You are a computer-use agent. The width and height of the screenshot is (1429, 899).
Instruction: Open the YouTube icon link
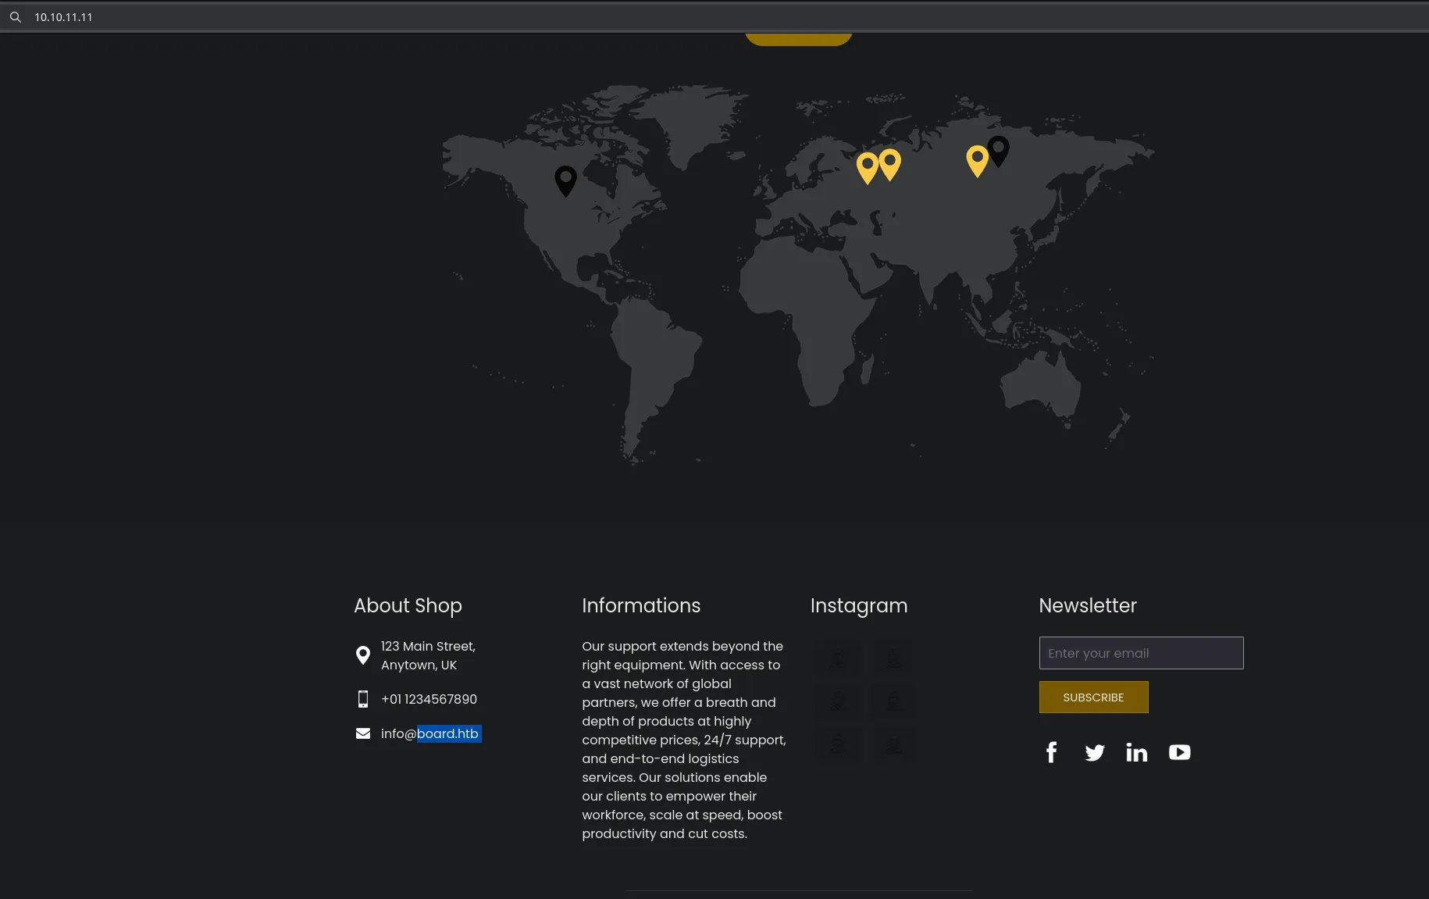[x=1179, y=752]
